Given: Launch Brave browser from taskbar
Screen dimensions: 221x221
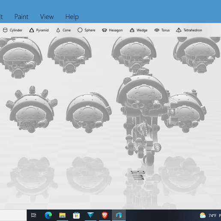Looking at the screenshot, I should 105,215.
